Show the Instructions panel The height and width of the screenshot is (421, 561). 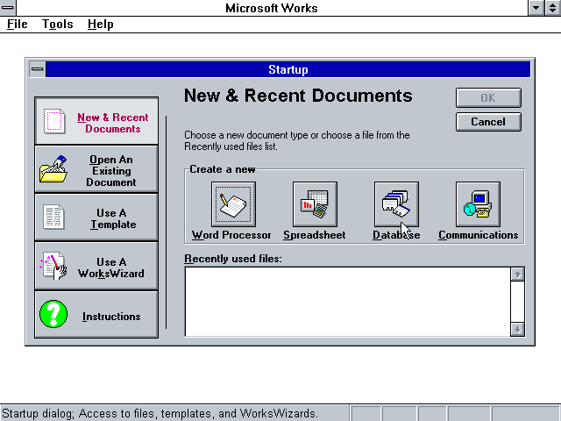tap(96, 315)
